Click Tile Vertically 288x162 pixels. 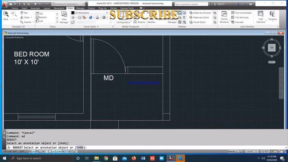coord(240,18)
